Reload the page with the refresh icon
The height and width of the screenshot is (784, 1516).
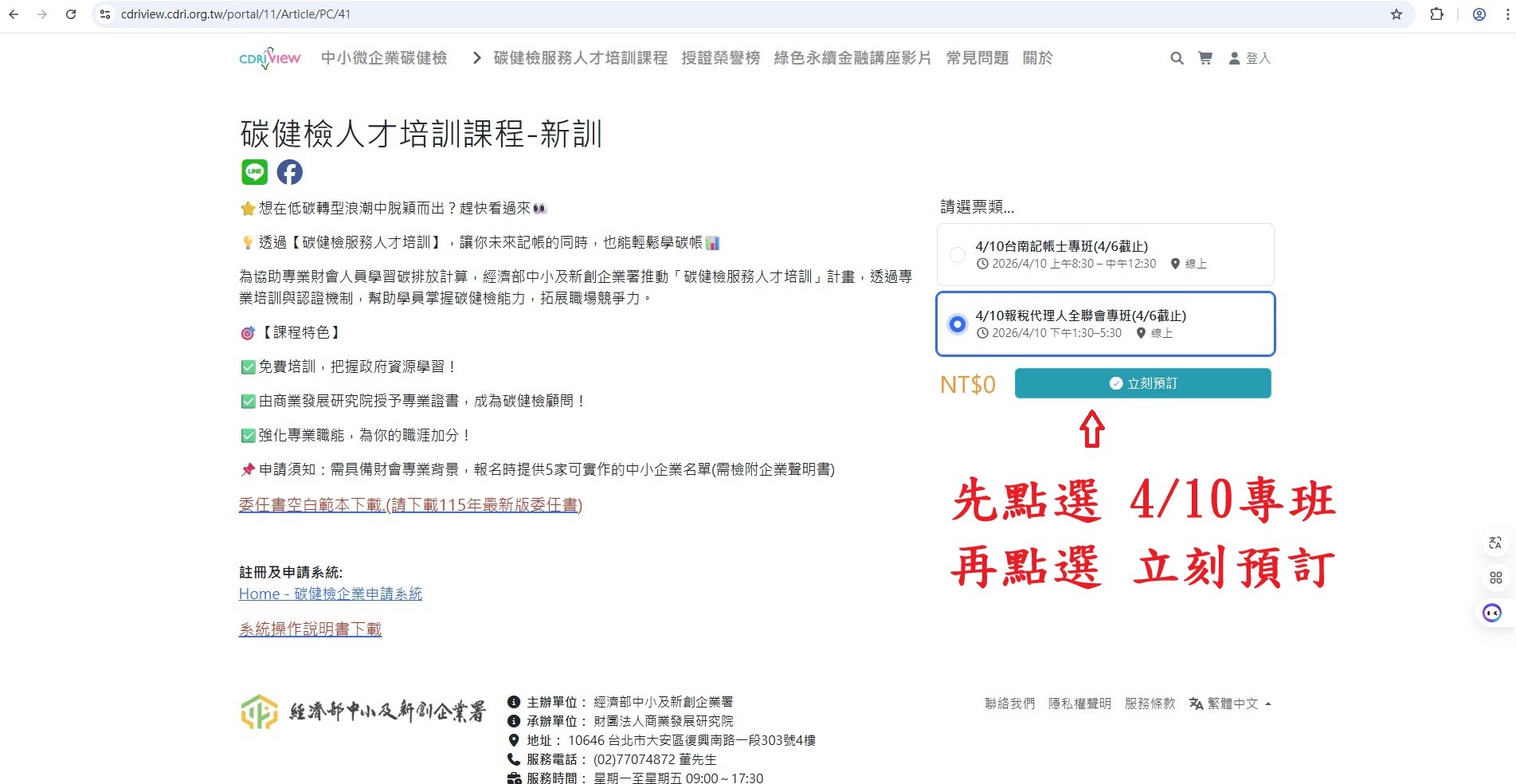click(x=71, y=14)
